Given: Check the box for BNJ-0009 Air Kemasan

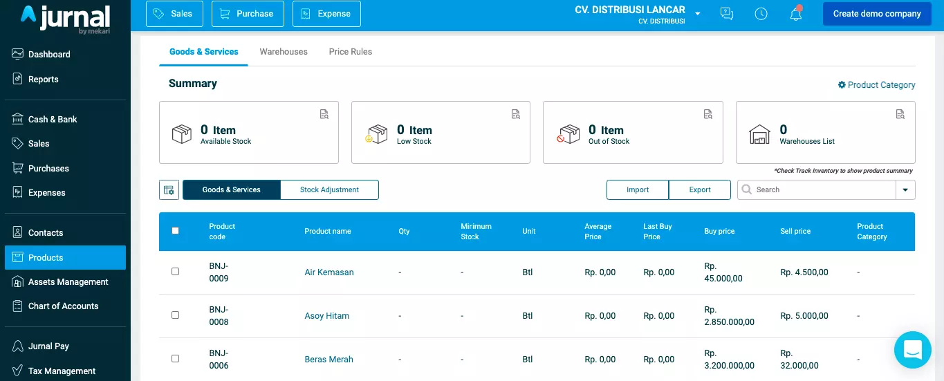Looking at the screenshot, I should click(175, 272).
